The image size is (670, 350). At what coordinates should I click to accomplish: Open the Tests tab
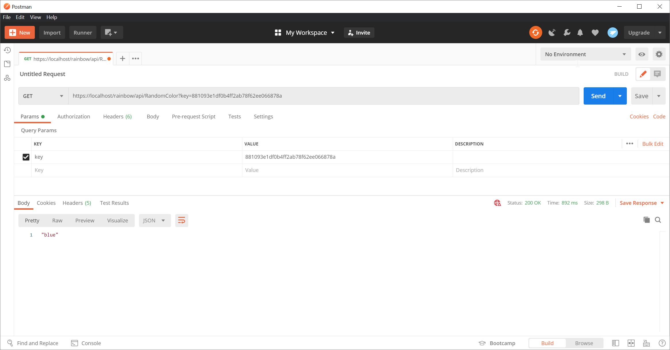coord(234,116)
